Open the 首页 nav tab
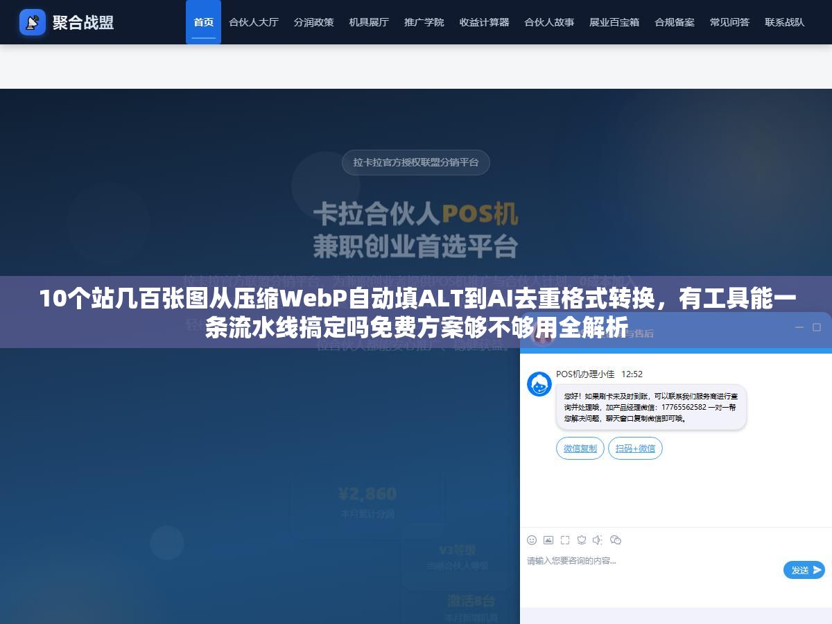 tap(203, 22)
